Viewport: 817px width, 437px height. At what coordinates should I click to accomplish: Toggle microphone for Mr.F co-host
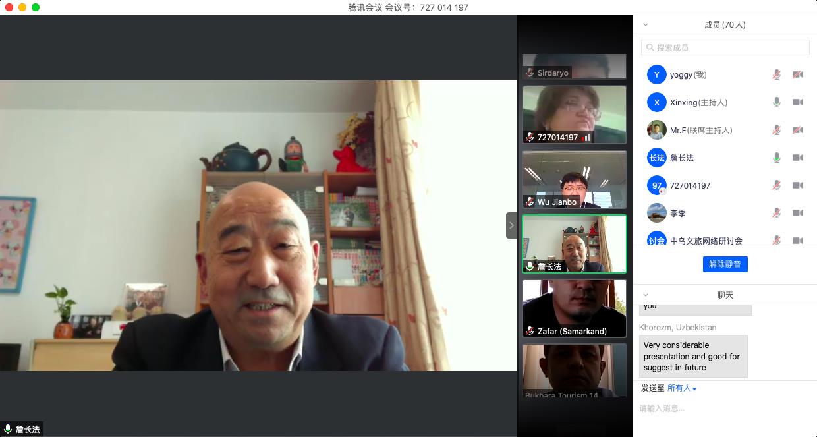click(x=777, y=130)
